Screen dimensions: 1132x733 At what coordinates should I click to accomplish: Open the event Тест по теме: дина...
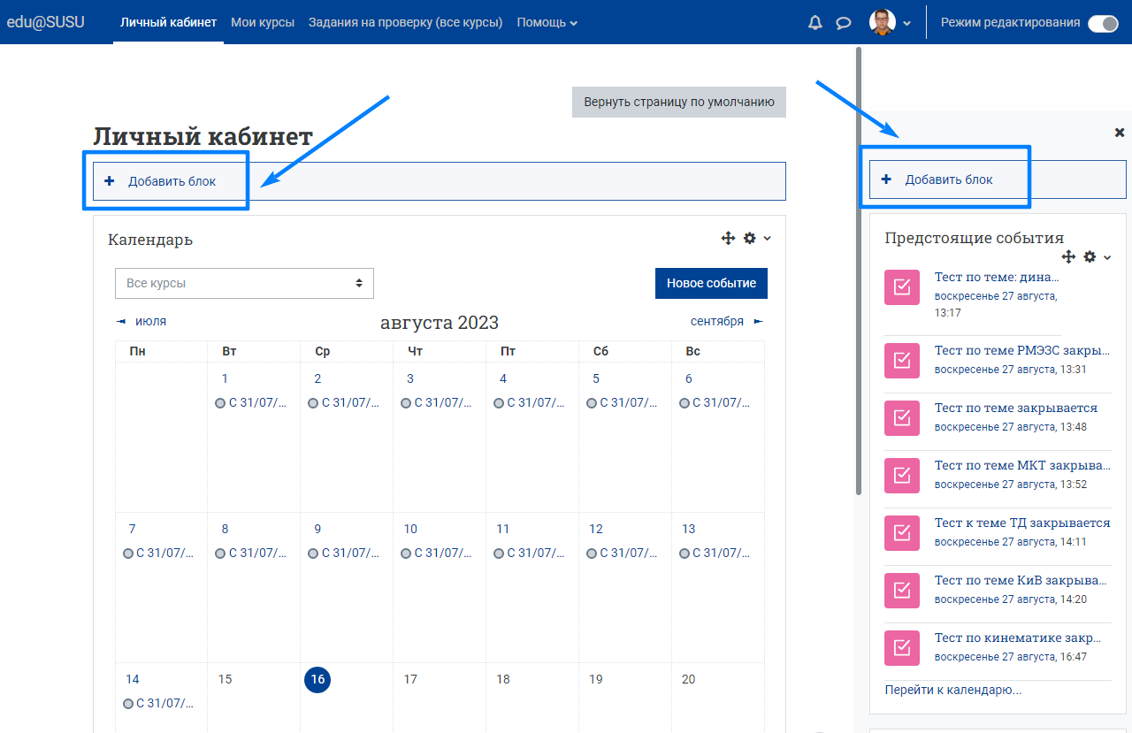tap(997, 277)
